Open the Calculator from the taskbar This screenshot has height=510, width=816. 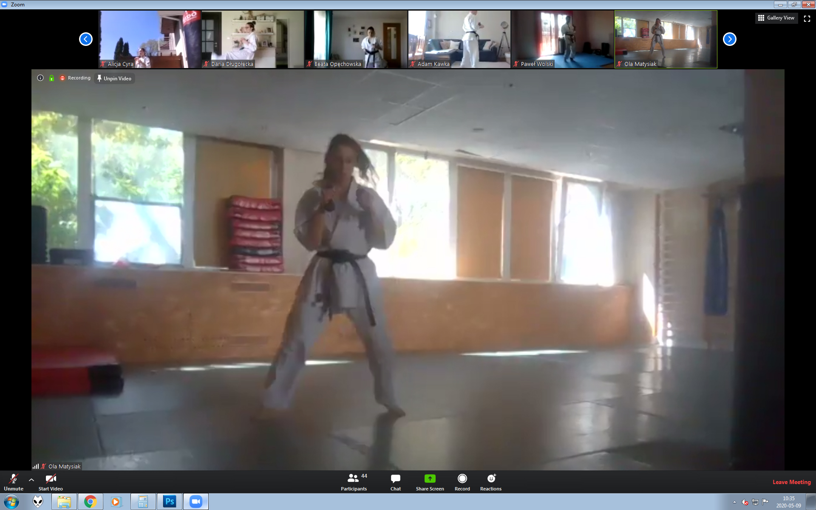(143, 502)
